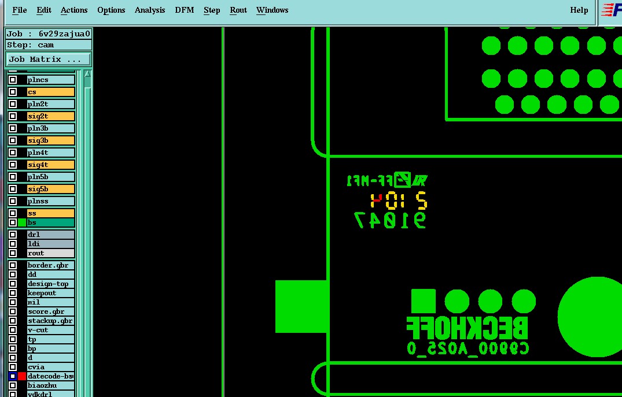Viewport: 622px width, 397px height.
Task: Select the ldi layer name
Action: [x=51, y=244]
